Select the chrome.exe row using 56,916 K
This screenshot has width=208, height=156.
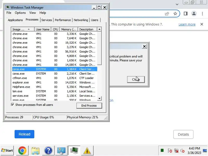tap(55, 51)
